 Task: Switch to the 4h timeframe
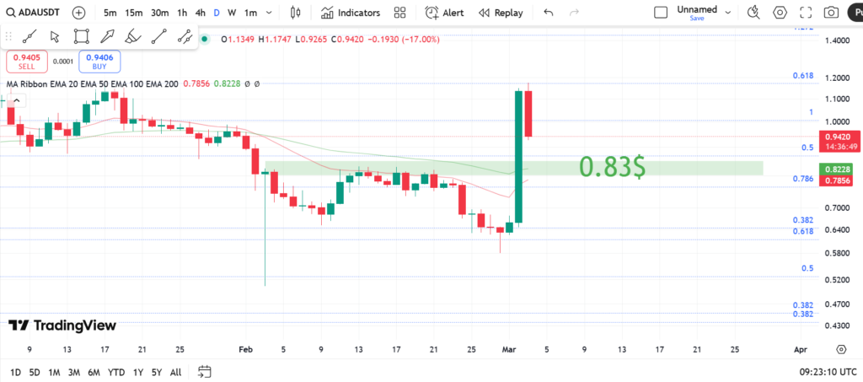[200, 13]
